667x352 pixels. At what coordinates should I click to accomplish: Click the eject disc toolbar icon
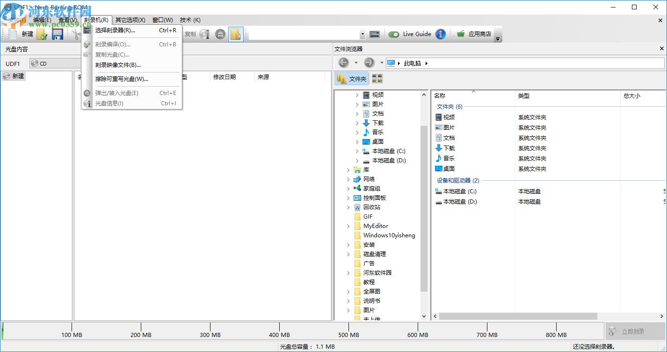(220, 34)
